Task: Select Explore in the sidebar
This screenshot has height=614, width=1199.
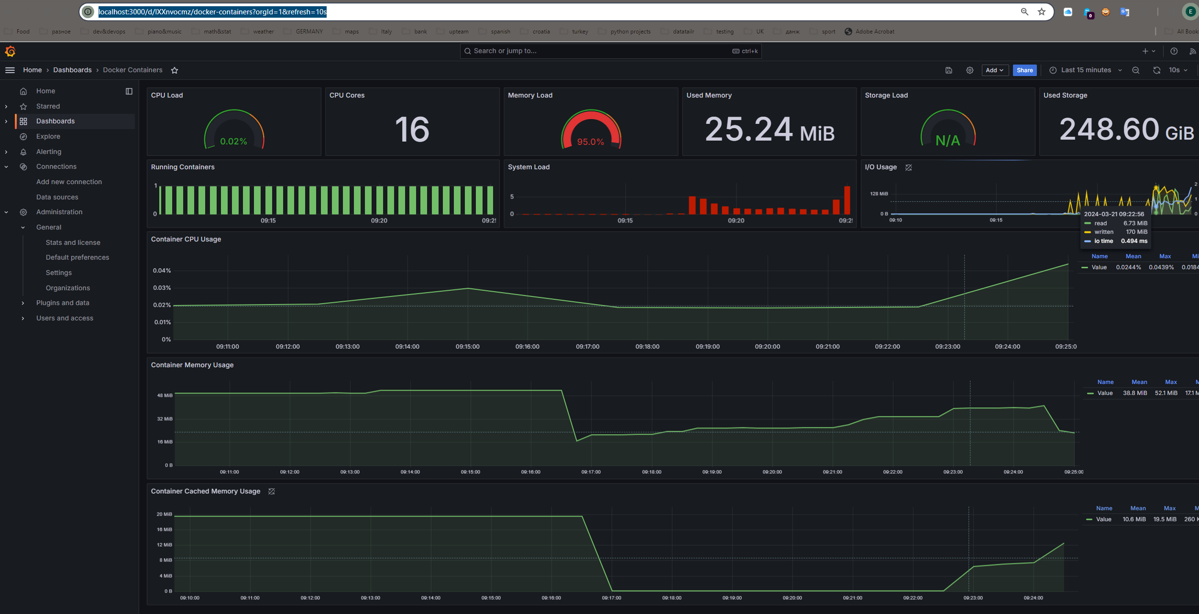Action: 48,136
